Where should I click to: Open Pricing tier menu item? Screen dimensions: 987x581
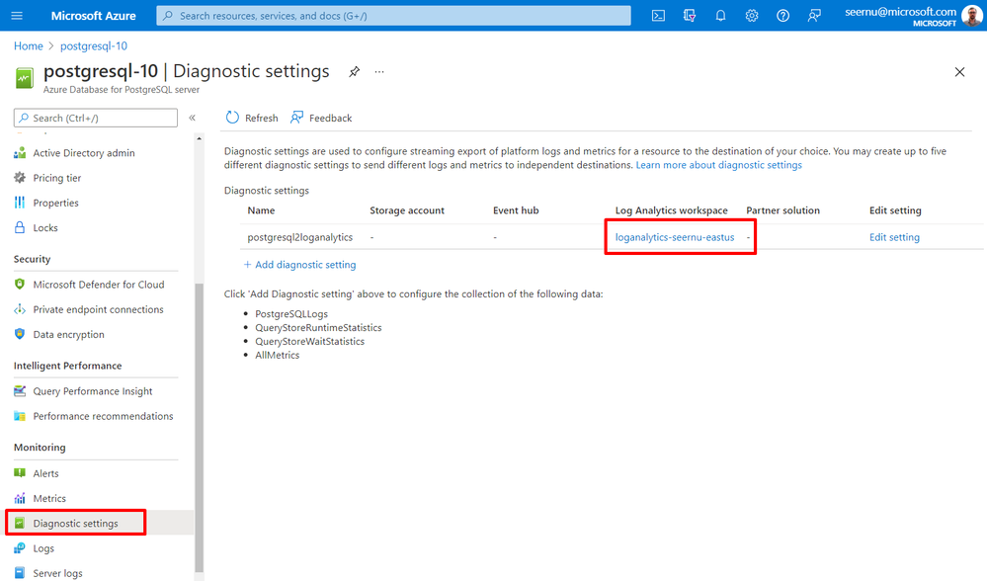57,178
